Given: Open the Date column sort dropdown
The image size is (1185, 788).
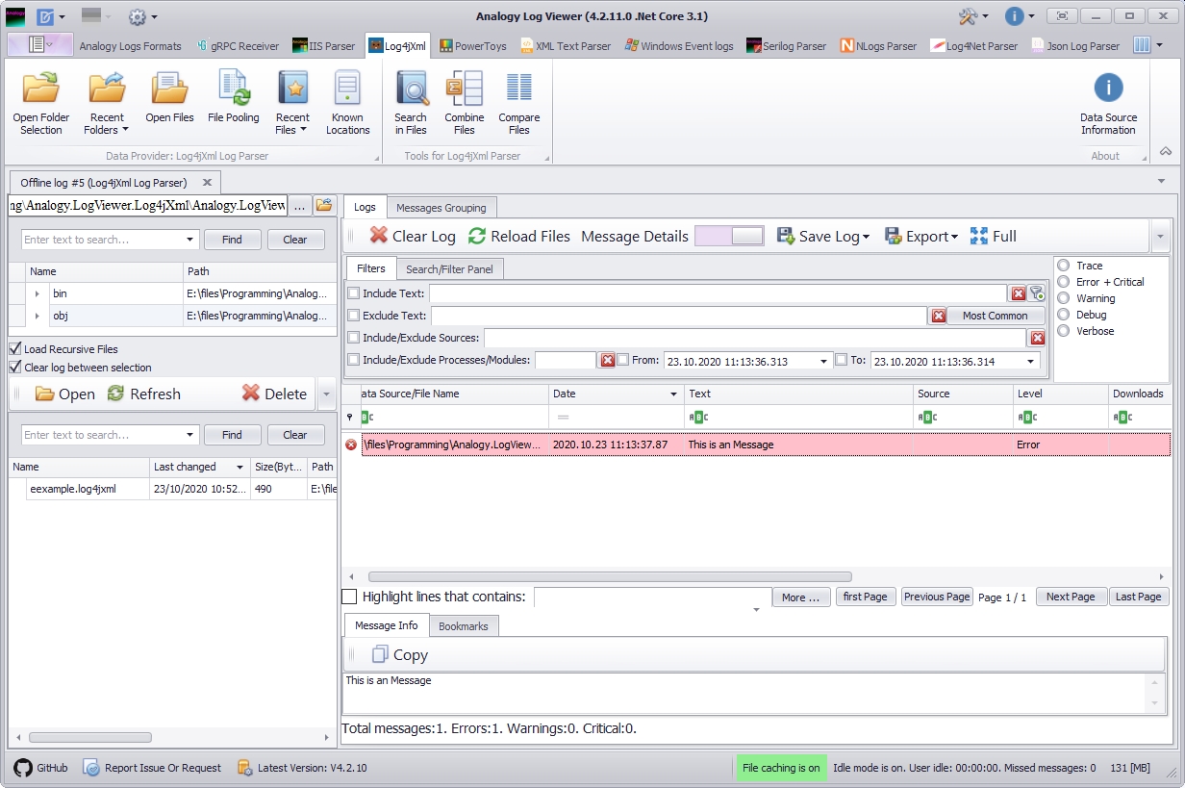Looking at the screenshot, I should click(673, 394).
